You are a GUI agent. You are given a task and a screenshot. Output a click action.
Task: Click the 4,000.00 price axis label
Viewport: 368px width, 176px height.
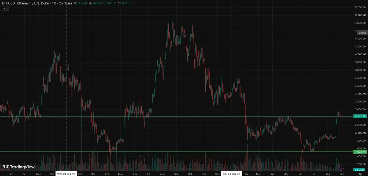pyautogui.click(x=360, y=54)
